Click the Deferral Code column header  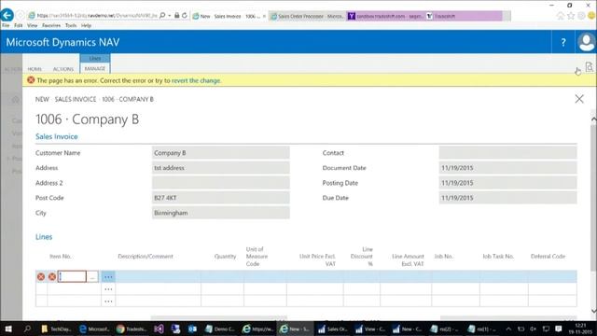click(548, 257)
